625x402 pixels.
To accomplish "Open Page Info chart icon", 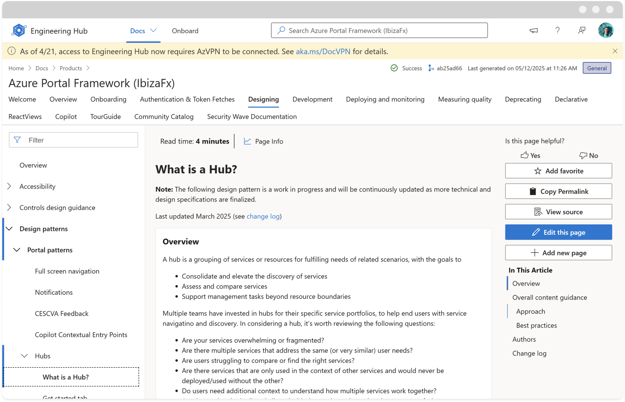I will [247, 141].
